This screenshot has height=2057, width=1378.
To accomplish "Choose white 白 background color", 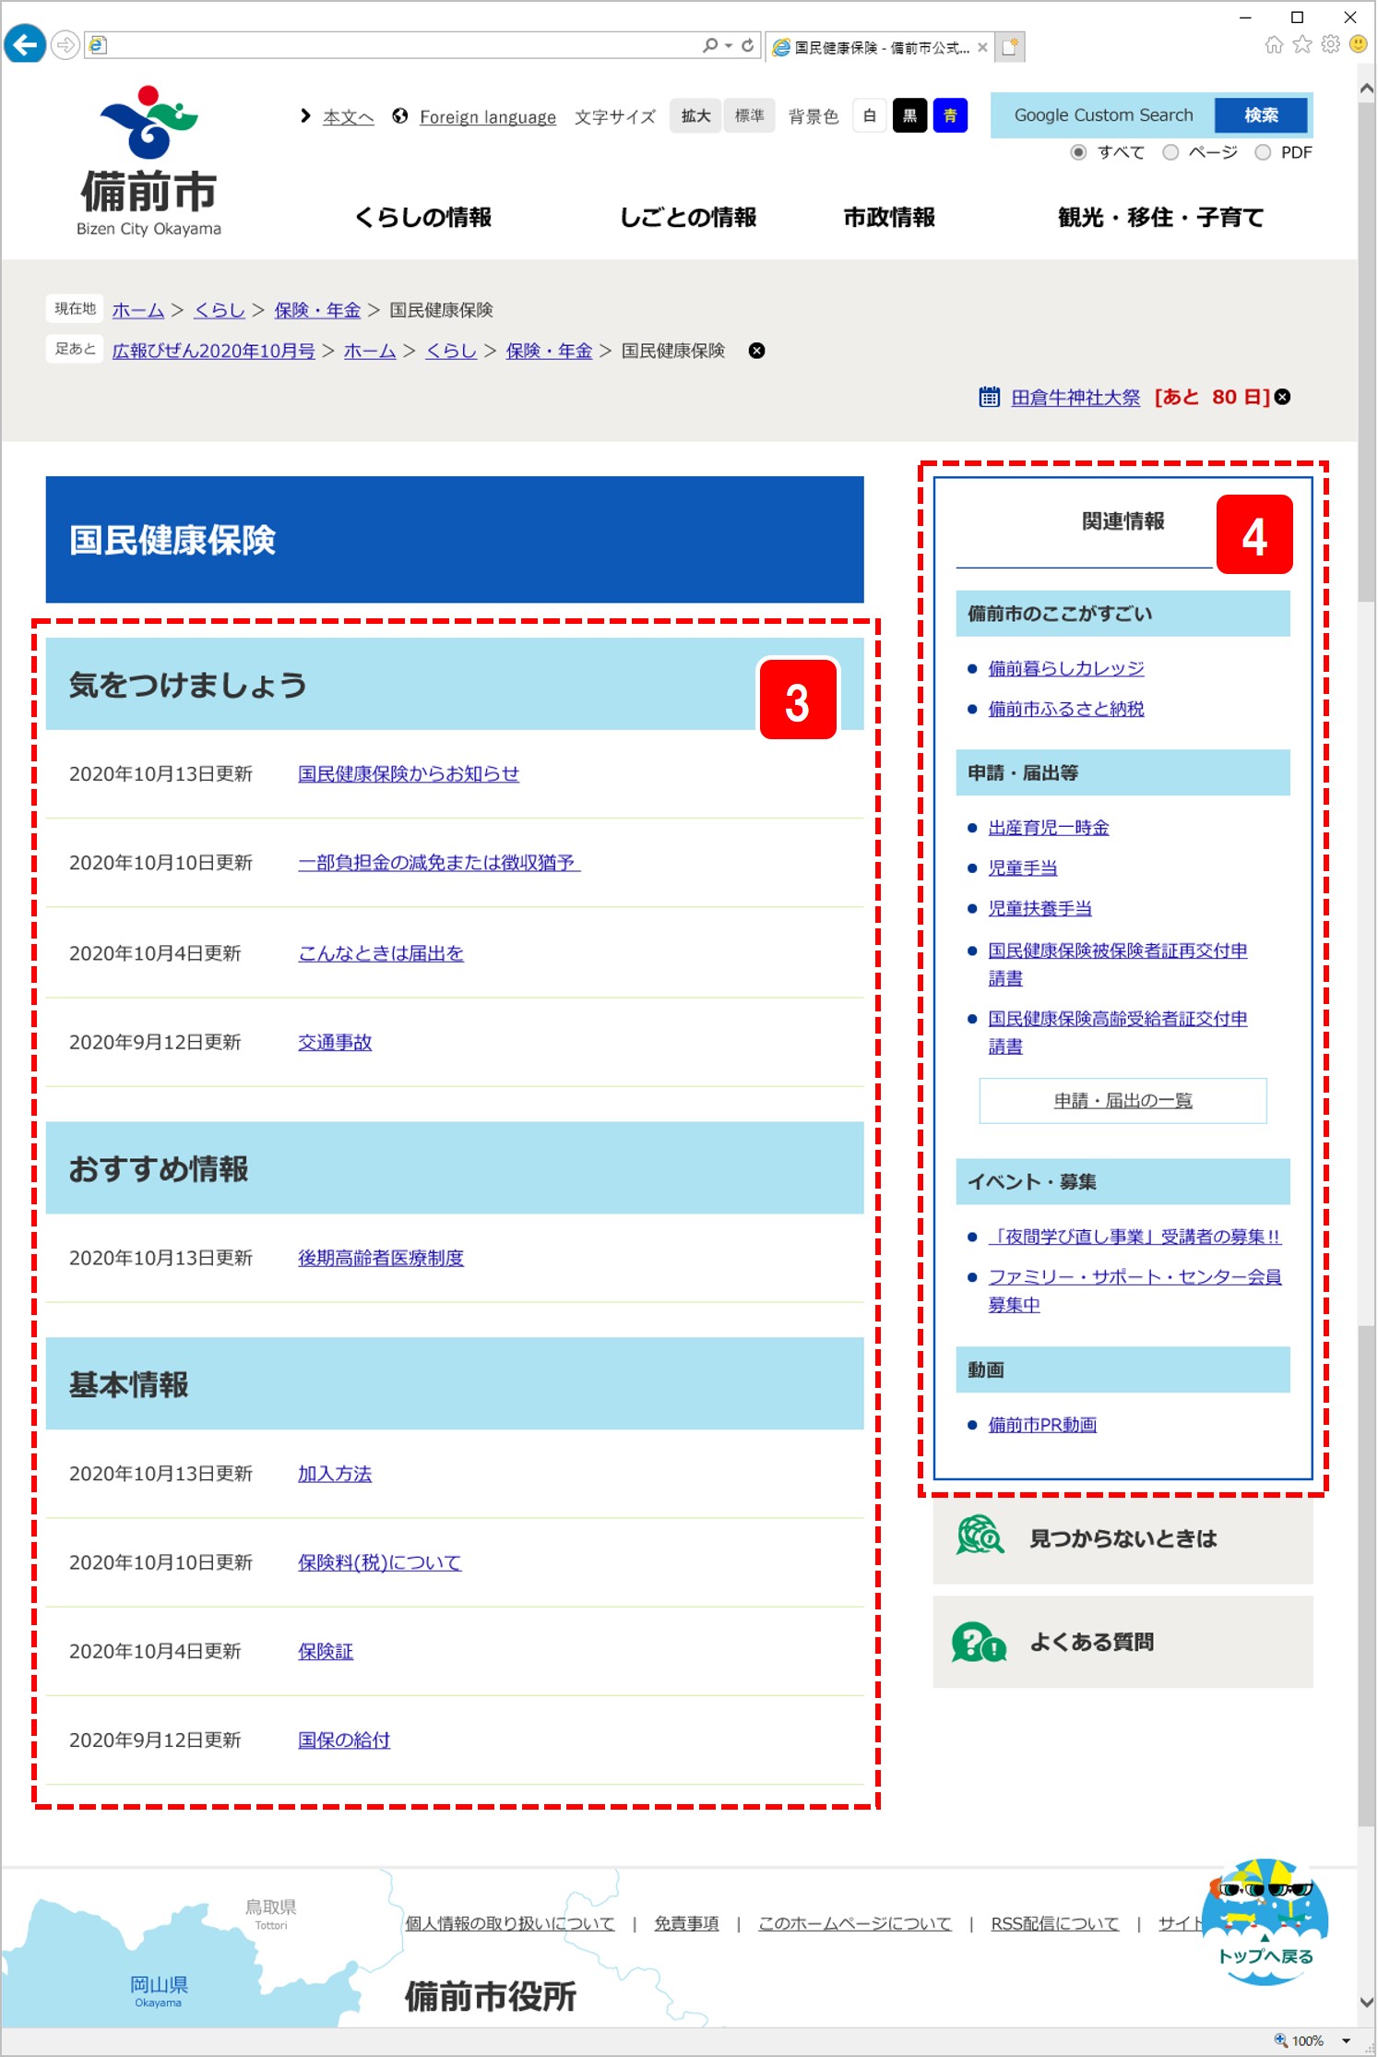I will (869, 115).
